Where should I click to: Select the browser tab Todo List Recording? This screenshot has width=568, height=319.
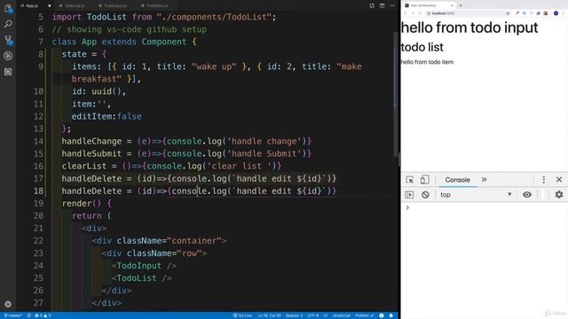(429, 5)
